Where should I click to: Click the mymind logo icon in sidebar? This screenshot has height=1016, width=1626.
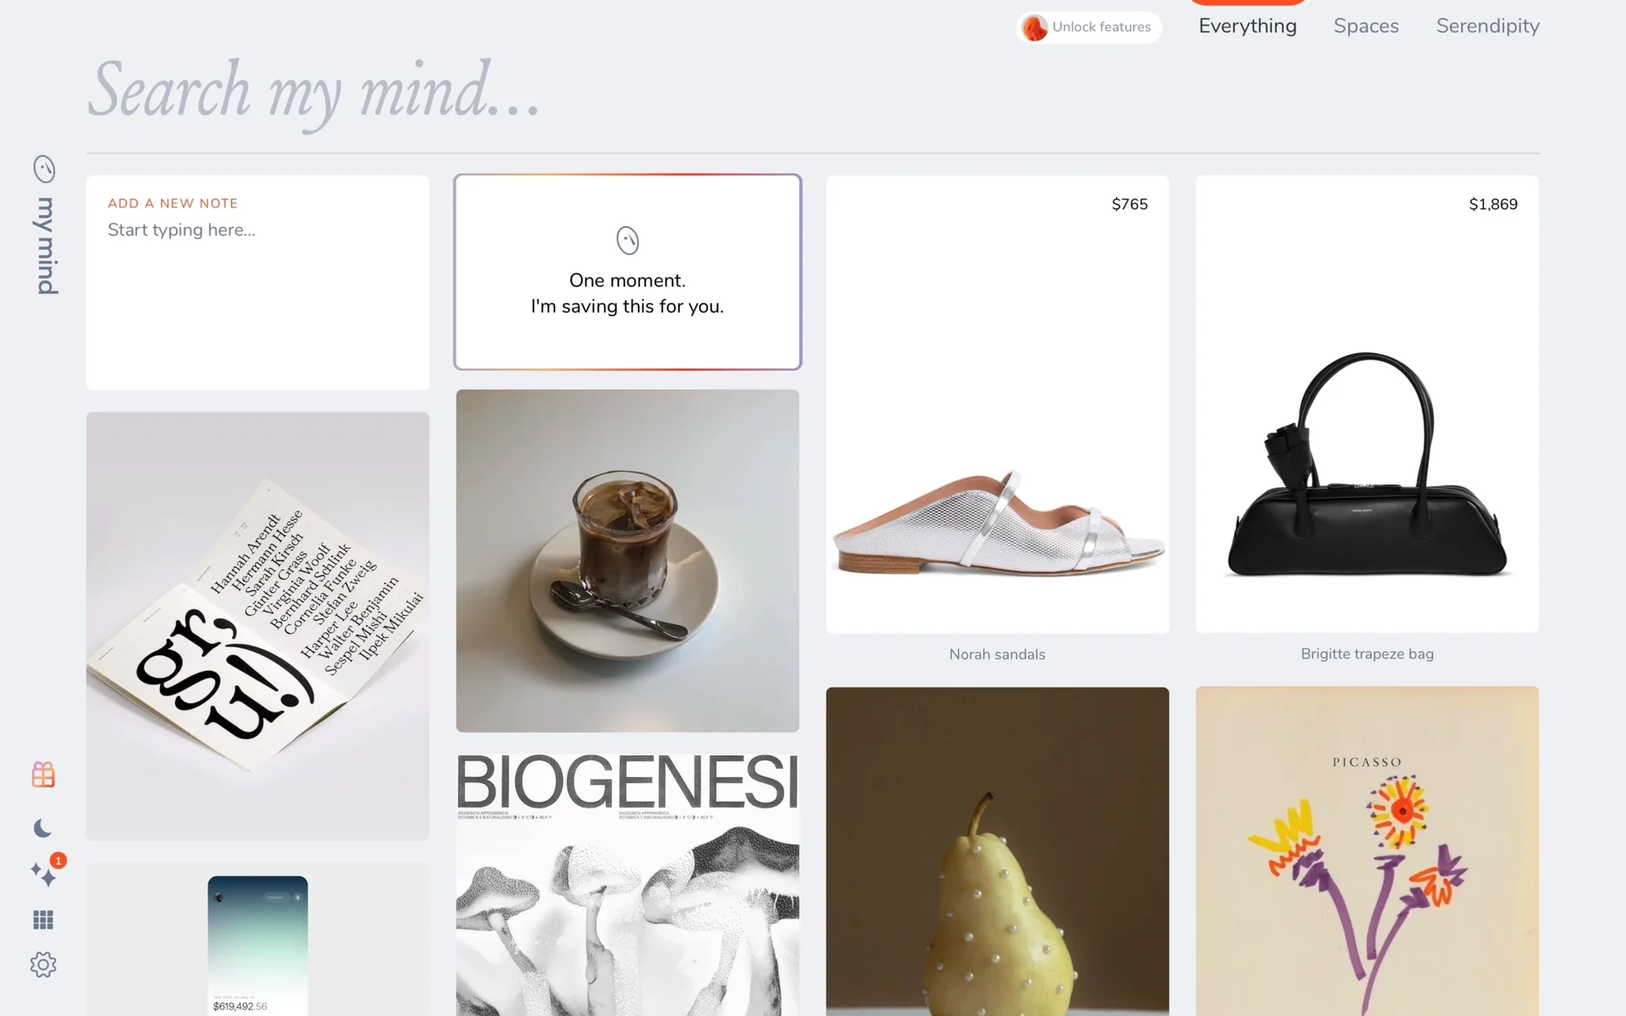pos(44,169)
